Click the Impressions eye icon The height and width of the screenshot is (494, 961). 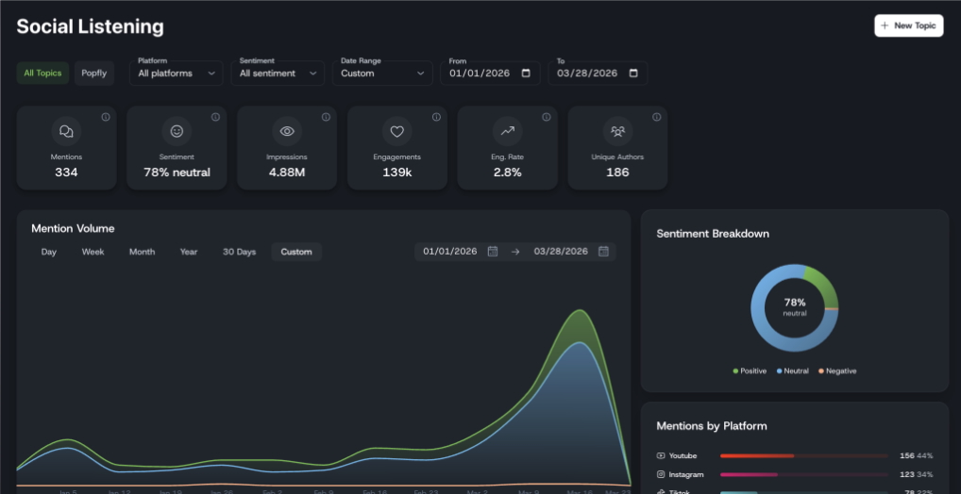pyautogui.click(x=287, y=131)
